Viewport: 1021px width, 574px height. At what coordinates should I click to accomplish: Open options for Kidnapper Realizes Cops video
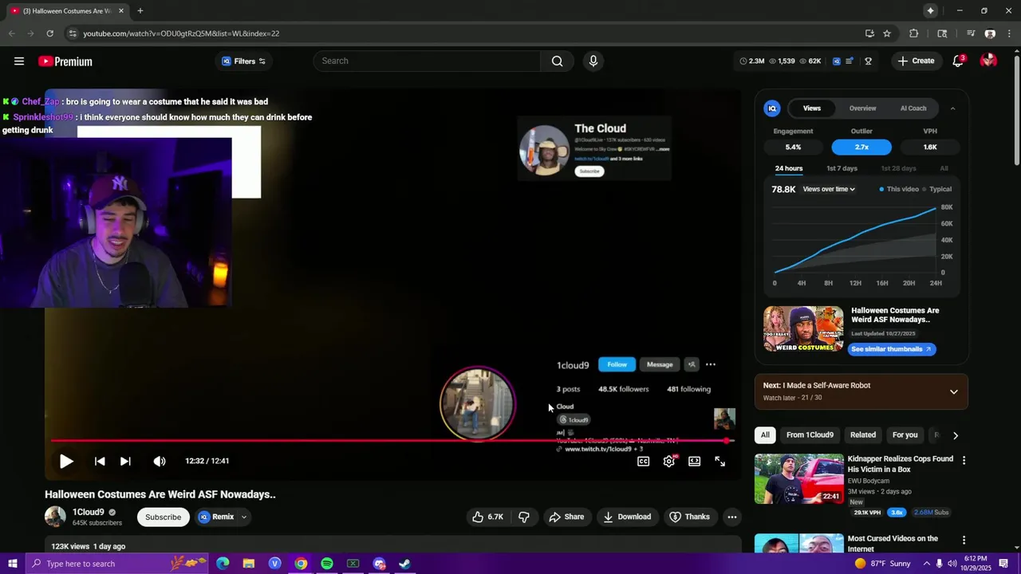pos(964,461)
